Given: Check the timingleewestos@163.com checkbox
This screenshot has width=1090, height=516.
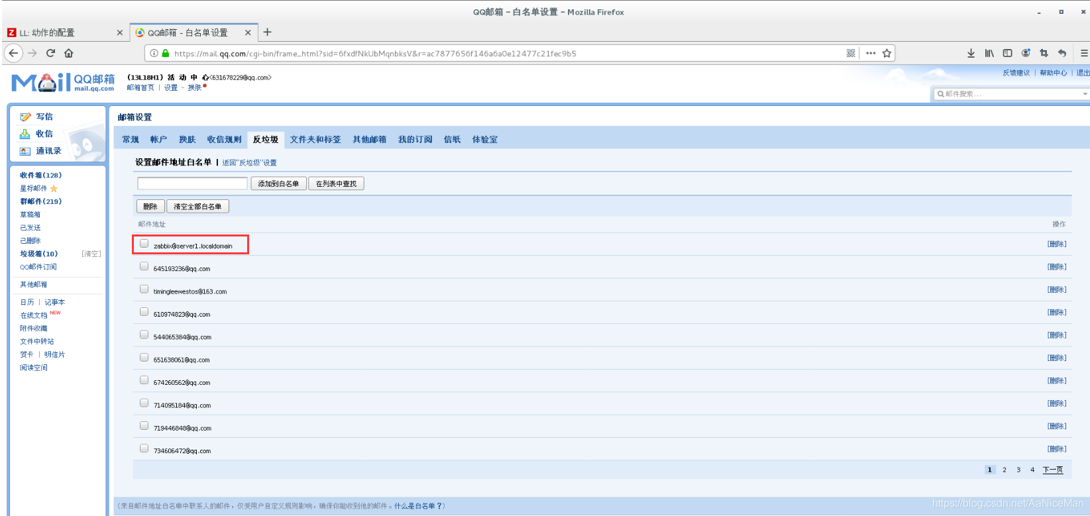Looking at the screenshot, I should [144, 289].
